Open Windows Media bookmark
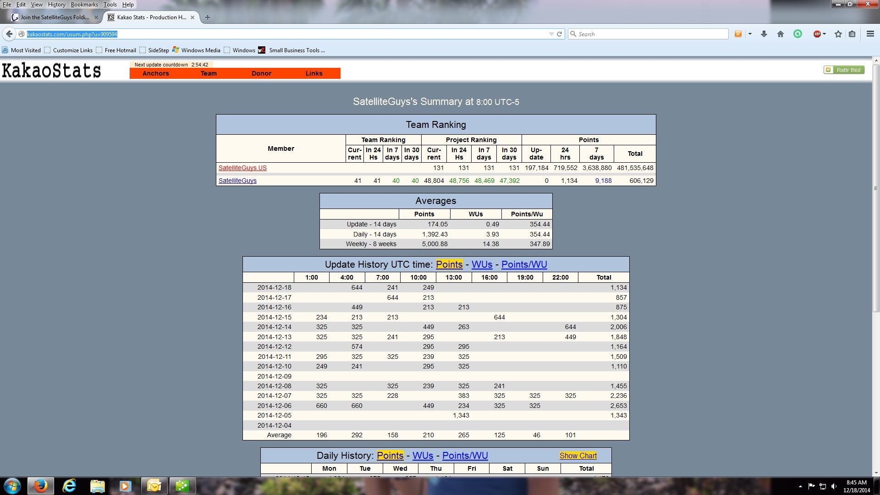The height and width of the screenshot is (495, 880). (x=196, y=50)
